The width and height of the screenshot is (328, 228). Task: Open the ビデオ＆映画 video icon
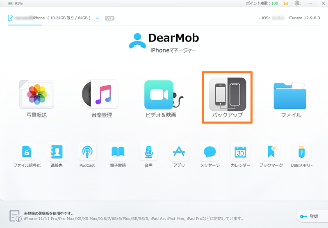click(x=164, y=95)
